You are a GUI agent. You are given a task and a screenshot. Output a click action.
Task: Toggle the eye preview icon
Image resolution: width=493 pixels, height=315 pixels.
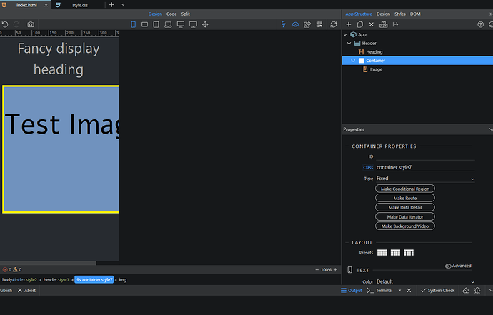[x=295, y=24]
